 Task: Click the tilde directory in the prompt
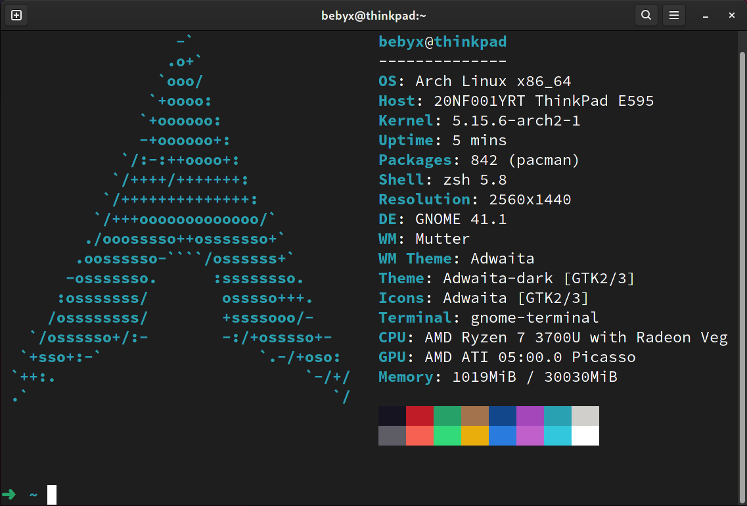(x=34, y=495)
